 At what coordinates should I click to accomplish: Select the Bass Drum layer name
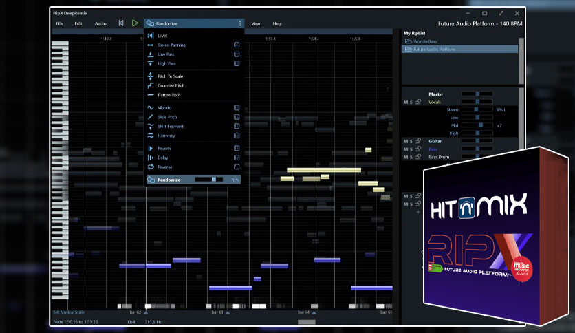439,157
